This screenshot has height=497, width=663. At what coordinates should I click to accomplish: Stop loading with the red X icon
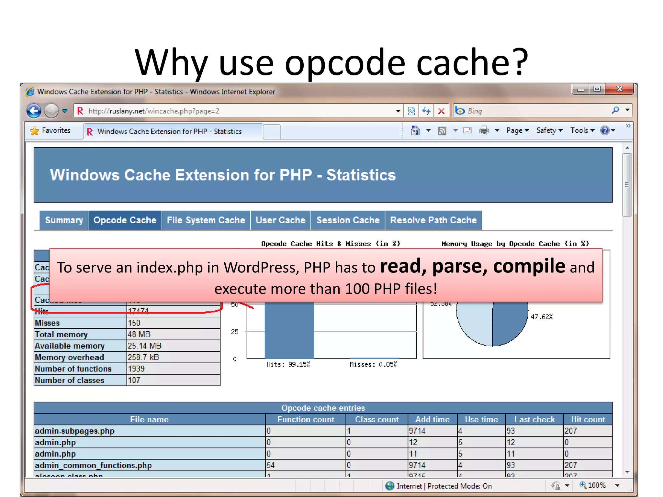pyautogui.click(x=441, y=111)
